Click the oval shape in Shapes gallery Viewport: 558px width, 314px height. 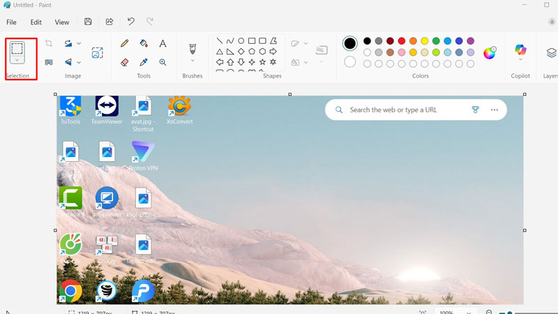(241, 41)
